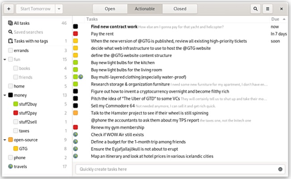The height and width of the screenshot is (179, 291).
Task: Click the Due column sort arrow
Action: click(x=284, y=19)
